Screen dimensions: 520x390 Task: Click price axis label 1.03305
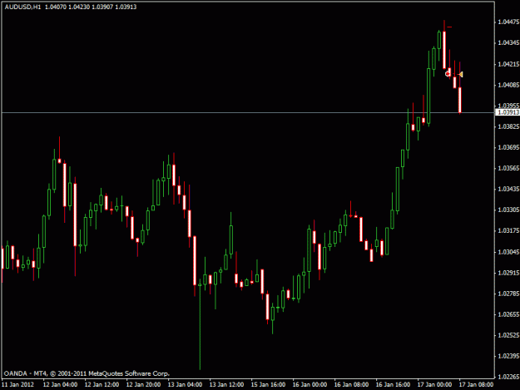(508, 210)
